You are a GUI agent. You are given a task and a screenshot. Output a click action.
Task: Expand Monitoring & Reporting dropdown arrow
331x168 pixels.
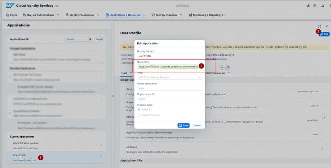[224, 15]
